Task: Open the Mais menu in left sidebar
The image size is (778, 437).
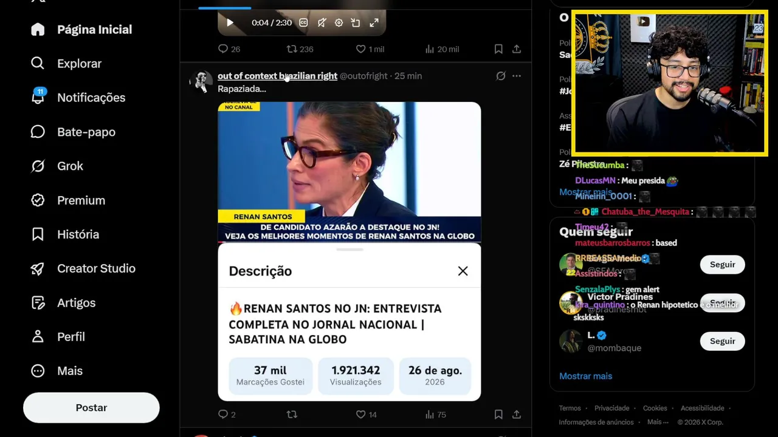Action: 57,371
